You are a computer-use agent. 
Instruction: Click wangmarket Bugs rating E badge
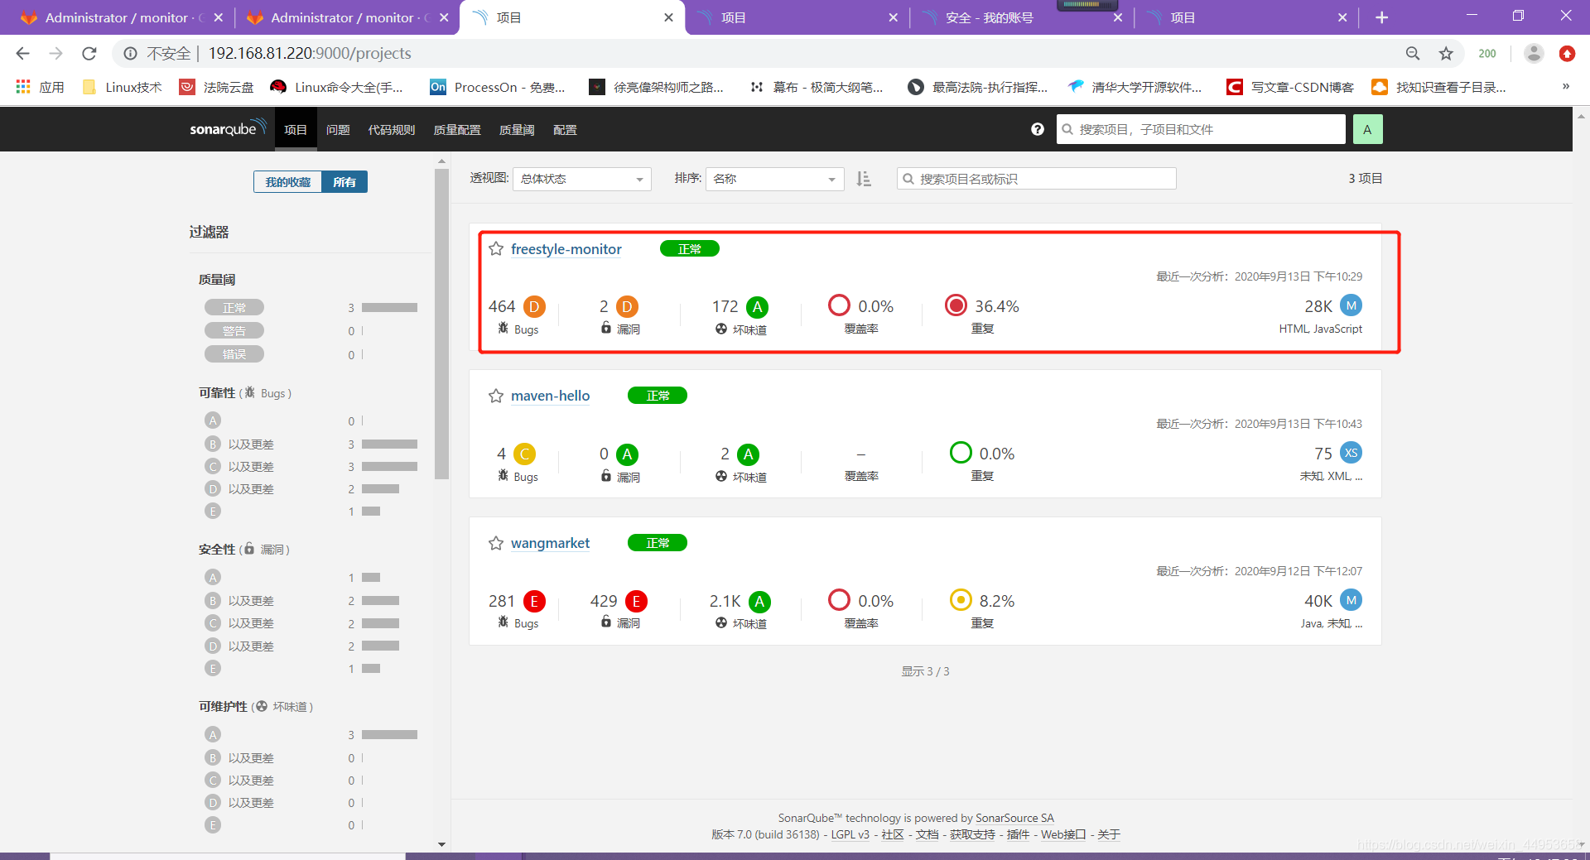tap(534, 602)
